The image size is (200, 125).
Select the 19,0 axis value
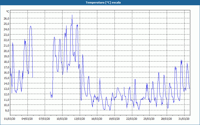click(6, 56)
